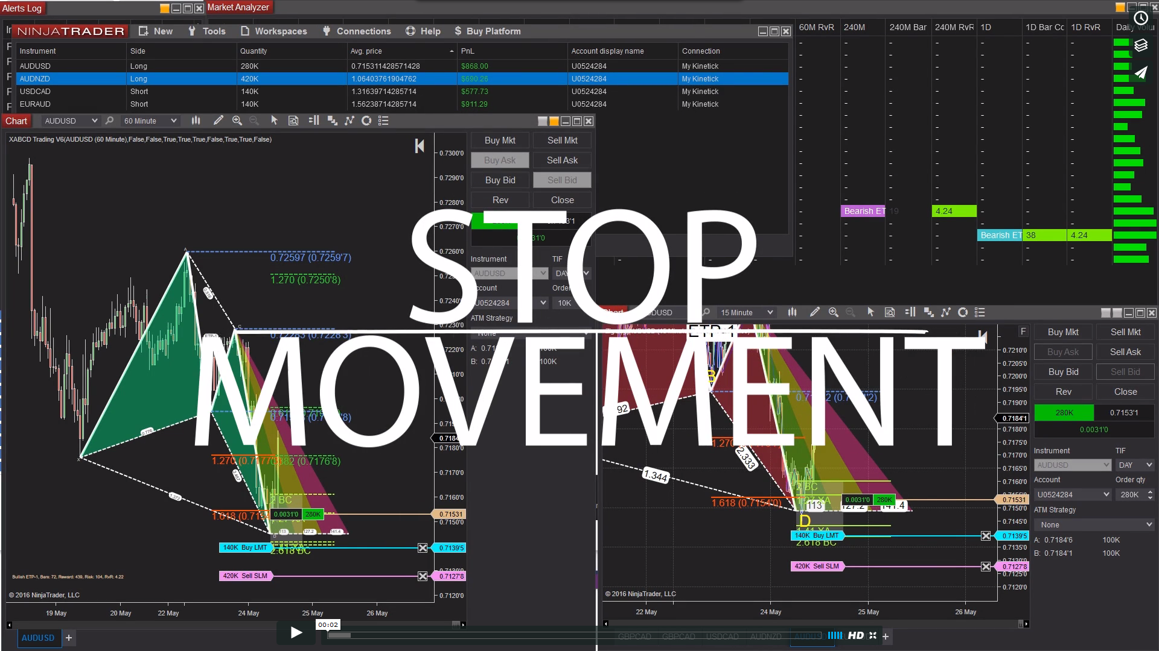The image size is (1159, 651).
Task: Toggle Chart Trader icon in 15 Minute chart toolbar
Action: (x=910, y=312)
